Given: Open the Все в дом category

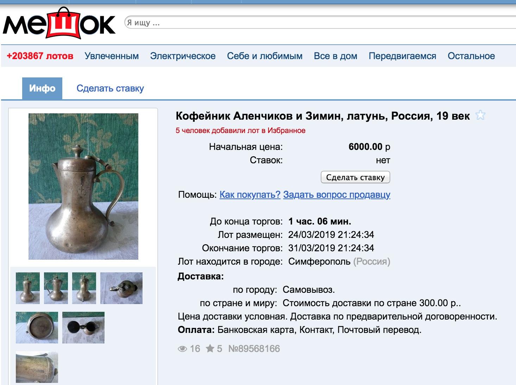Looking at the screenshot, I should click(335, 56).
